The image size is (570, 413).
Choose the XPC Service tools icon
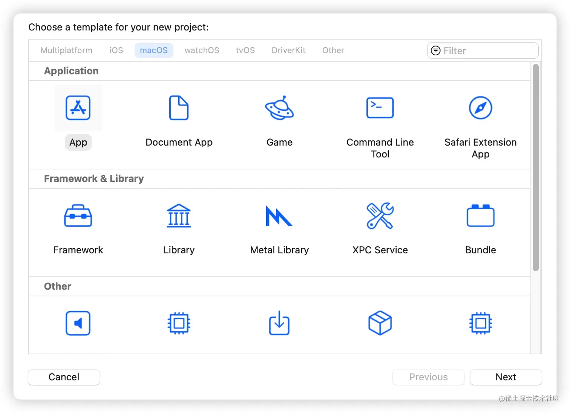380,216
